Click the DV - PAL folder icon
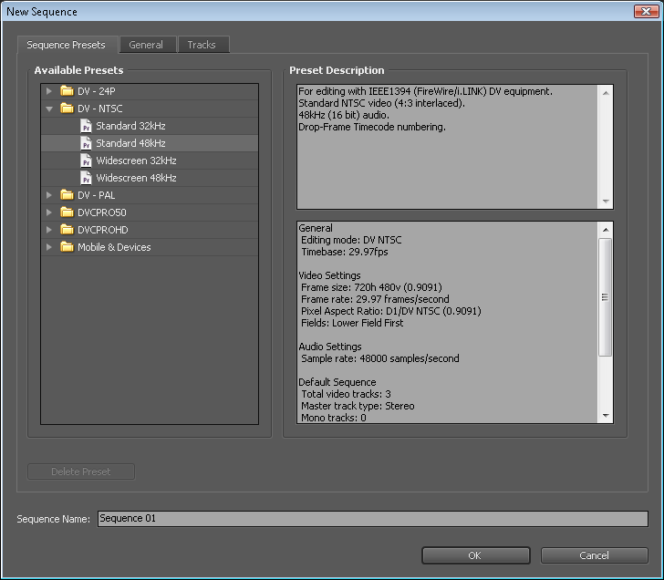The height and width of the screenshot is (580, 664). click(x=67, y=195)
